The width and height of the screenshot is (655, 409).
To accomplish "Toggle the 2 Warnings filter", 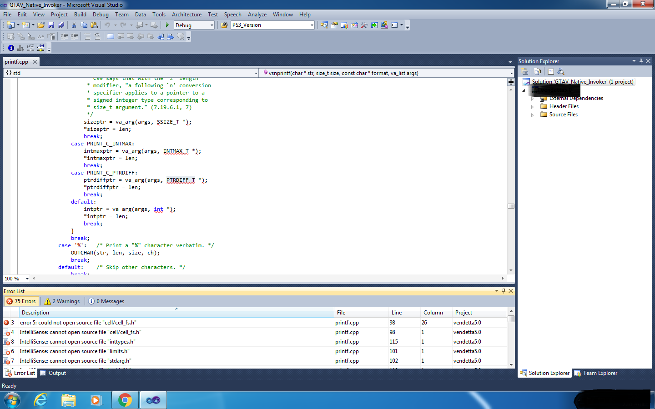I will coord(62,301).
